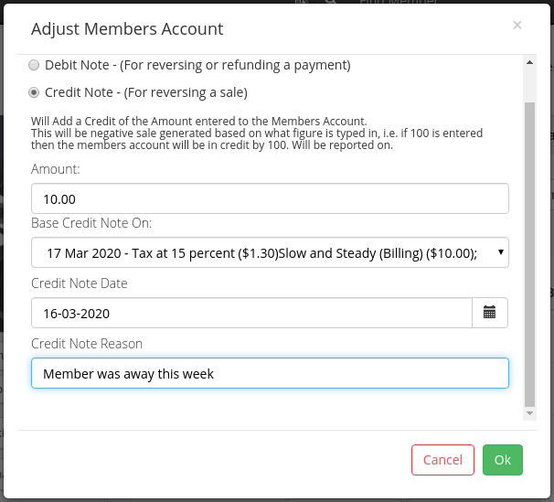554x502 pixels.
Task: Select the Credit Note radio button
Action: point(34,92)
